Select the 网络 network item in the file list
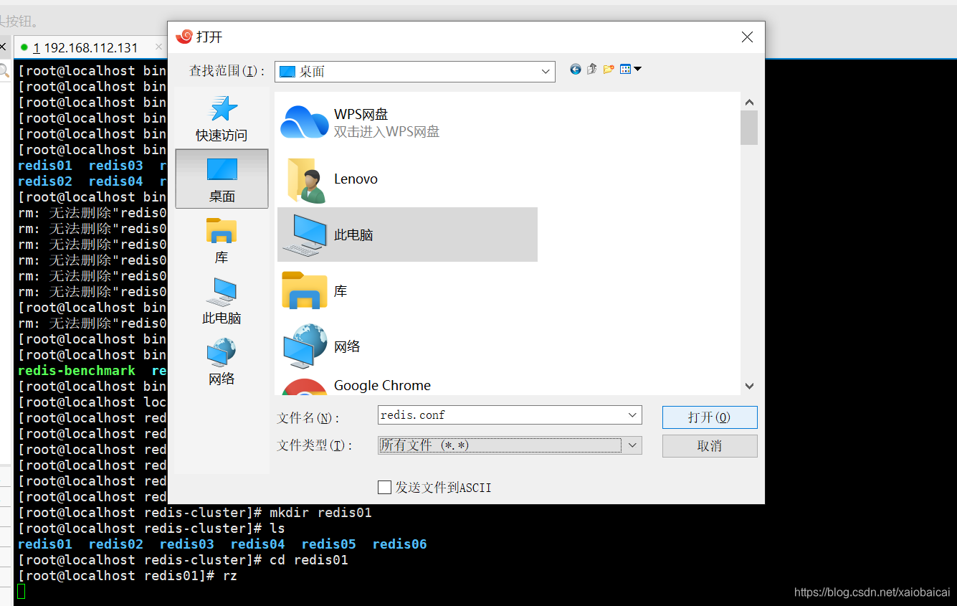 [x=407, y=346]
